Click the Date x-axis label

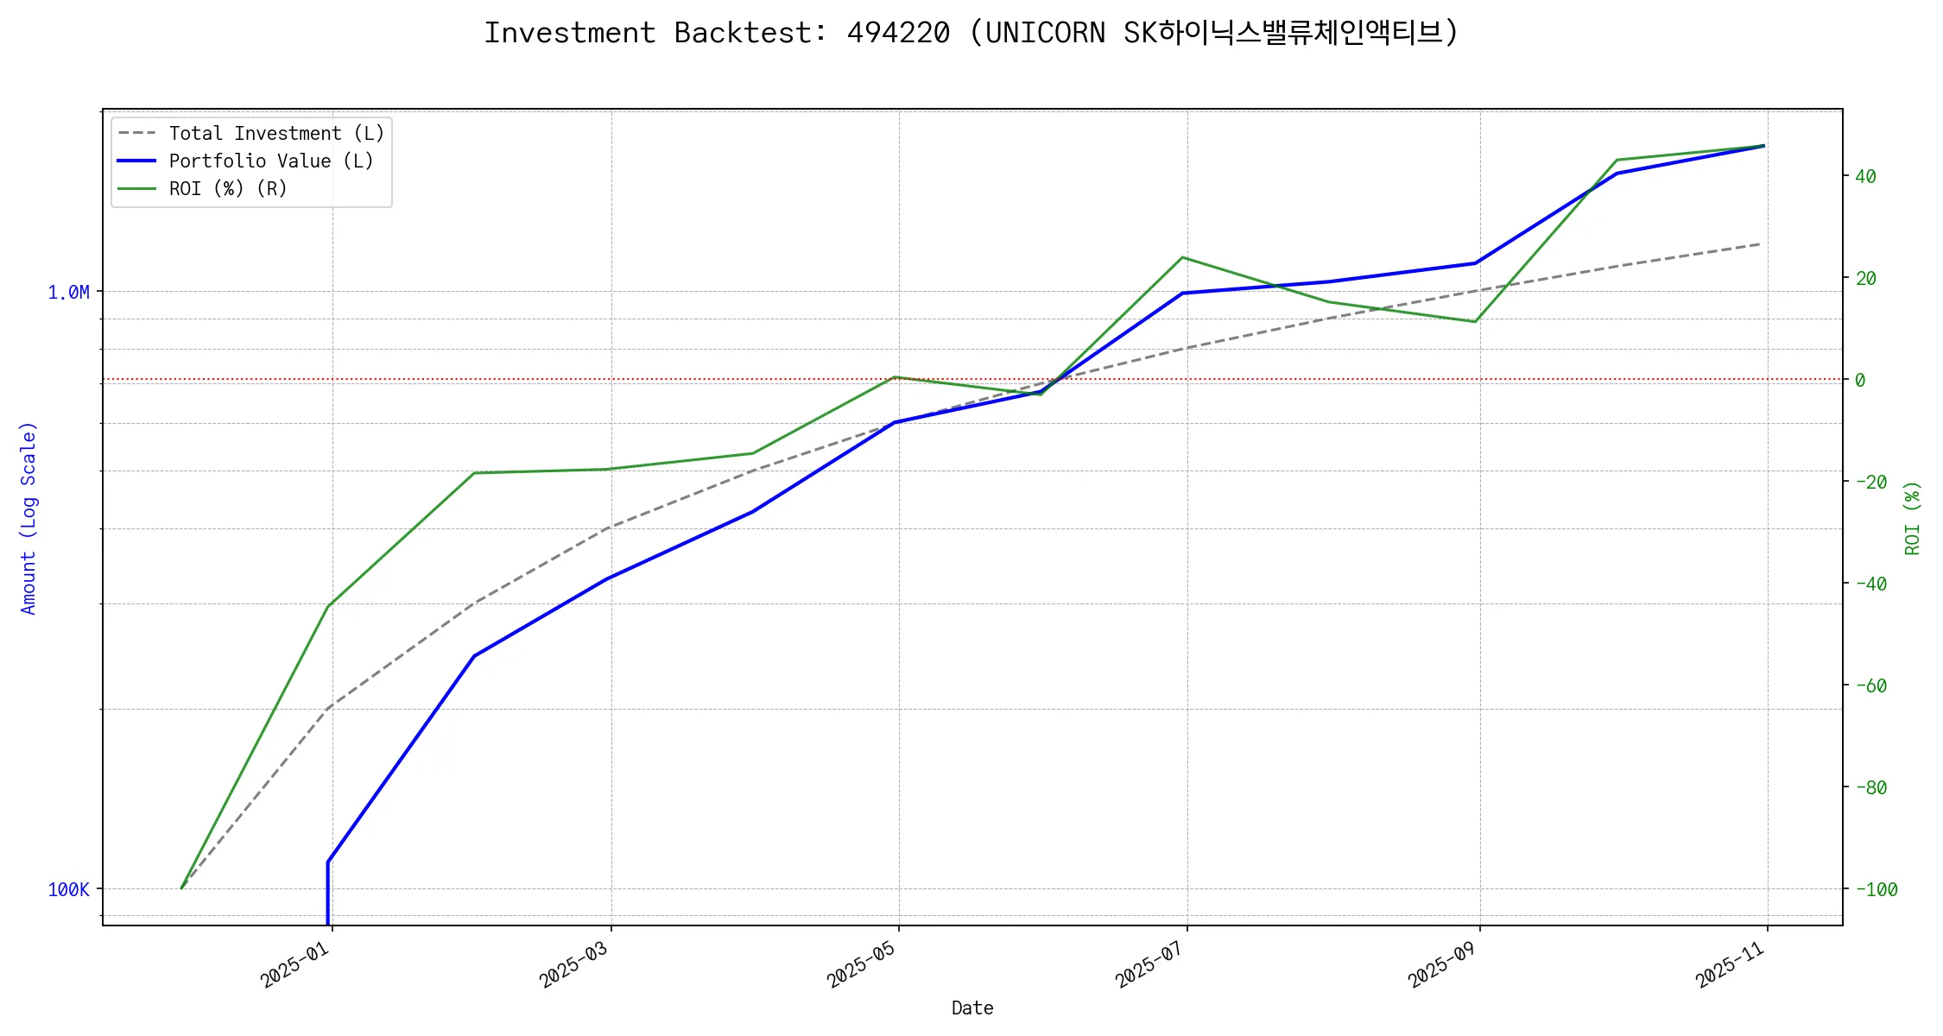pos(972,1008)
